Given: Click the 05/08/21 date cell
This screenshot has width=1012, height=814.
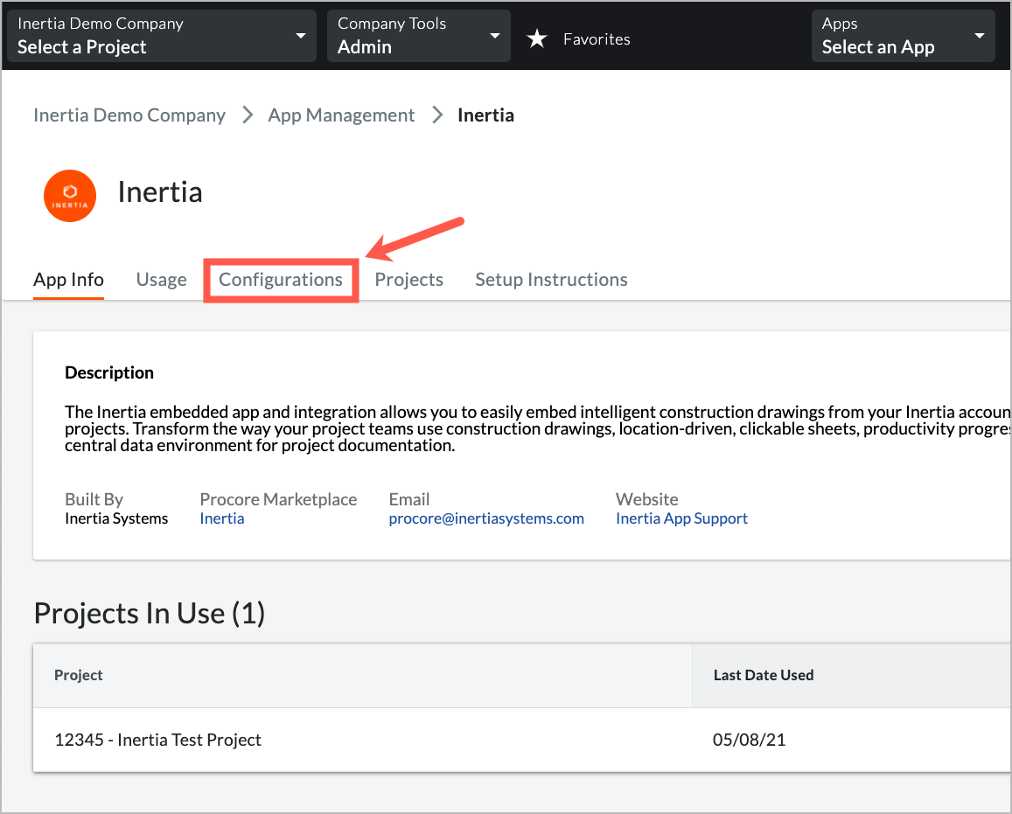Looking at the screenshot, I should point(749,740).
